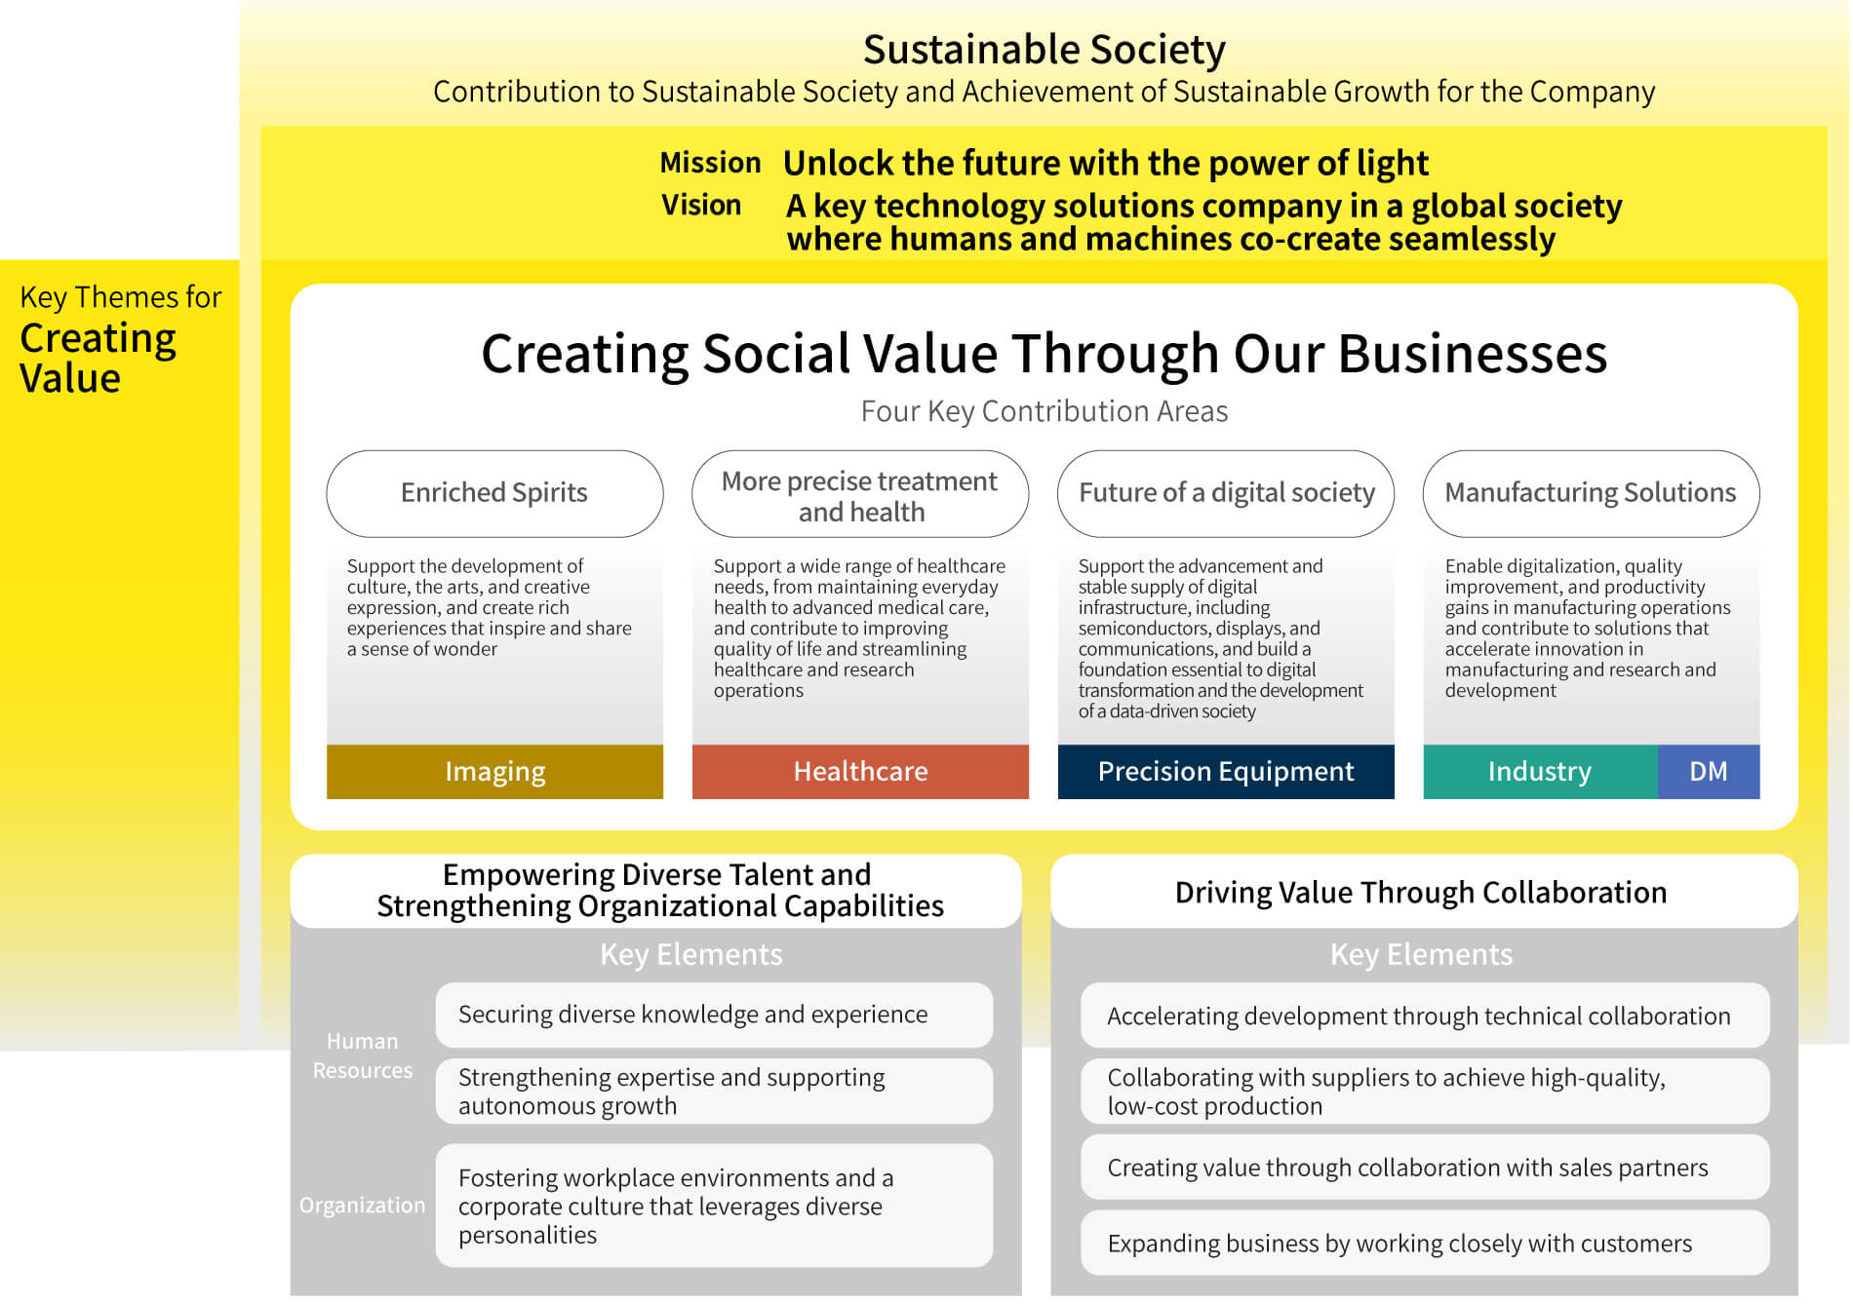Image resolution: width=1853 pixels, height=1304 pixels.
Task: Click the blue DM segment box
Action: [1709, 772]
